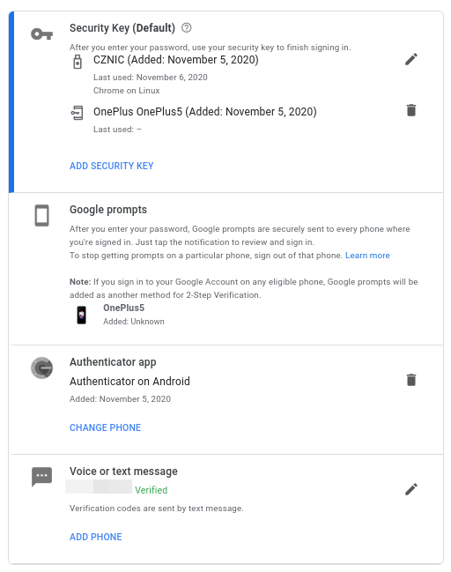Edit the CZNIC security key name

coord(411,59)
